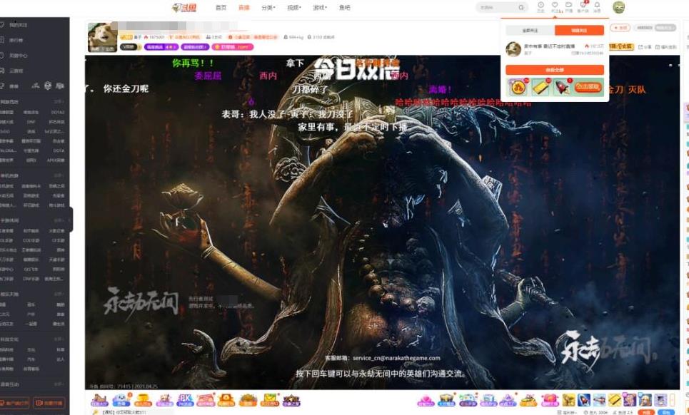Send the rocket gift in bottom gift bar

(x=584, y=400)
